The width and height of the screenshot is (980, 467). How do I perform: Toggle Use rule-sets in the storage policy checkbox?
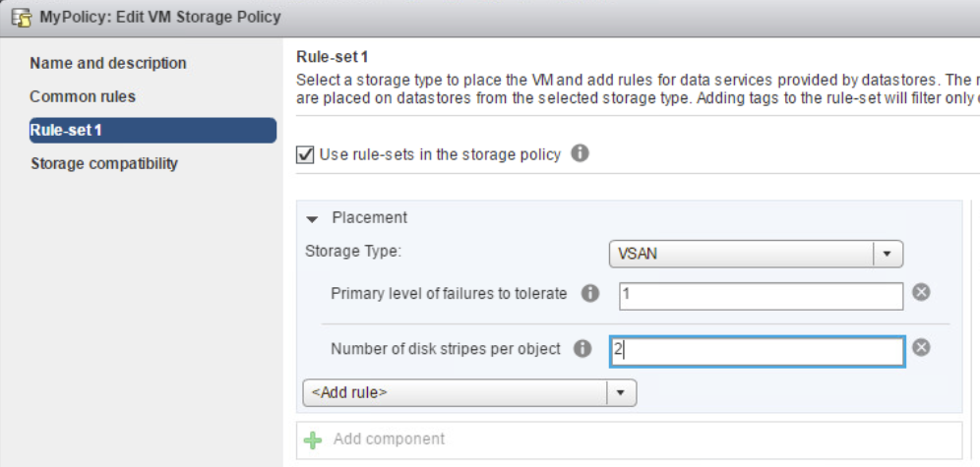tap(305, 154)
